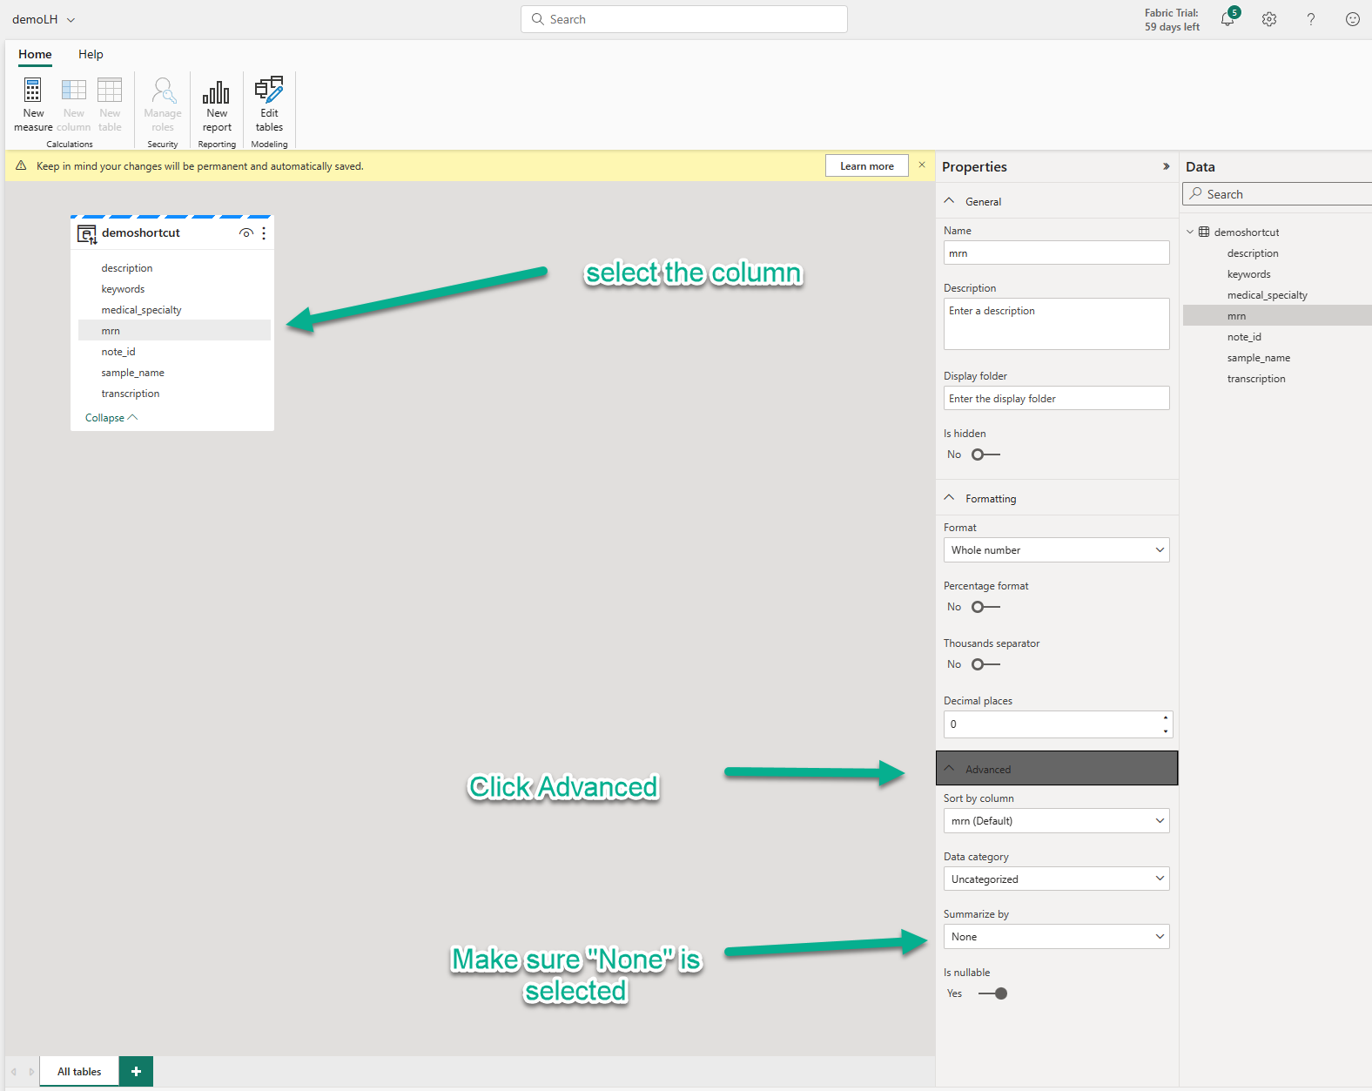Collapse the Formatting section

coord(949,498)
